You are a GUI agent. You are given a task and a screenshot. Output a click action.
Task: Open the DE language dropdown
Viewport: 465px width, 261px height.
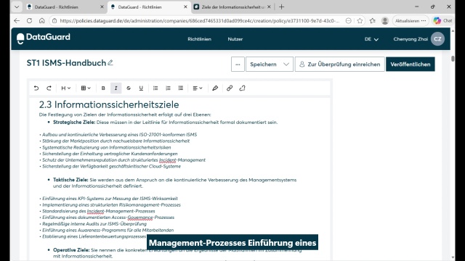[371, 39]
